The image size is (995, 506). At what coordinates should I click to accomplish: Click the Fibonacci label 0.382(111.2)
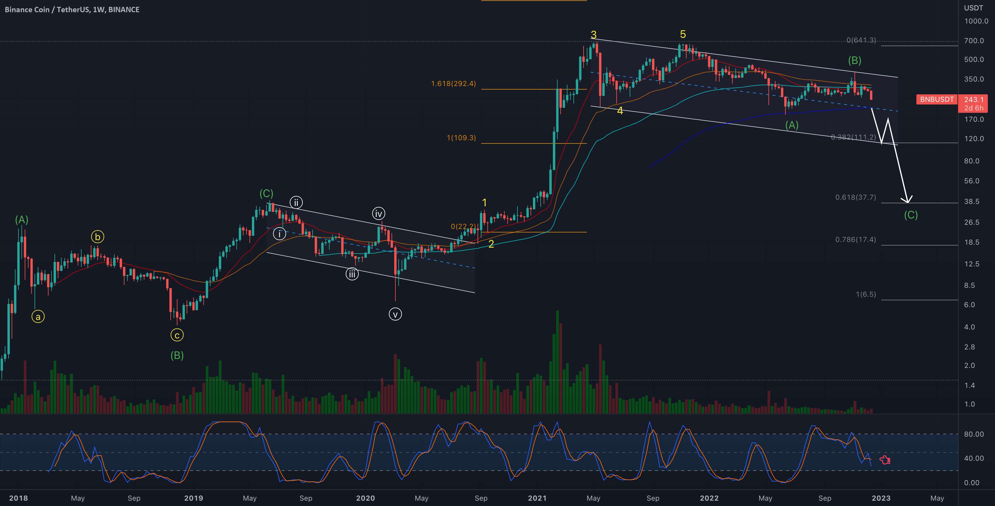[x=853, y=137]
